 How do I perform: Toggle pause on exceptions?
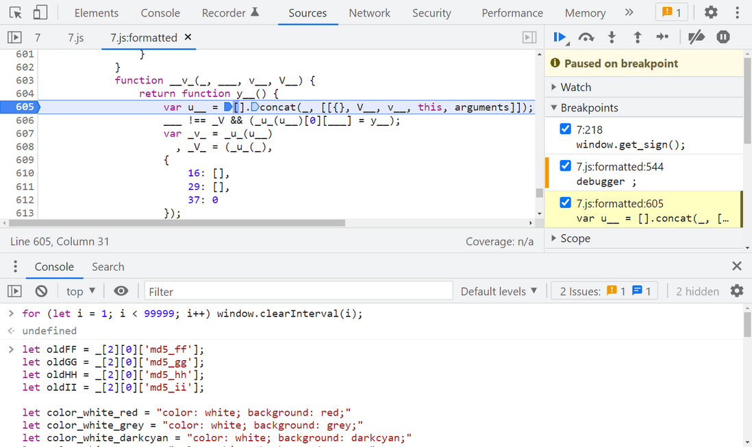point(723,37)
